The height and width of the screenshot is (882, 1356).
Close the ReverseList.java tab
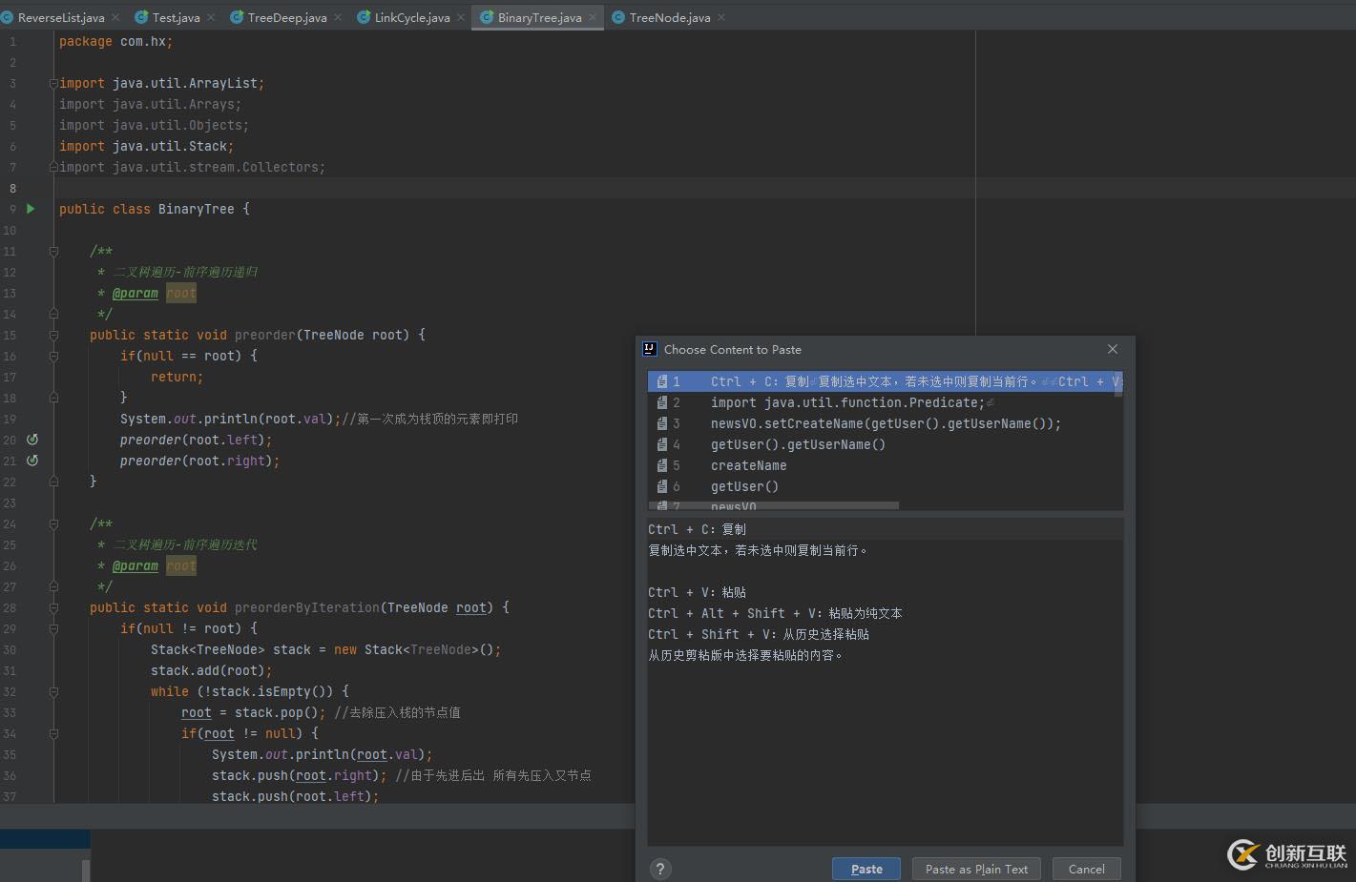coord(116,17)
